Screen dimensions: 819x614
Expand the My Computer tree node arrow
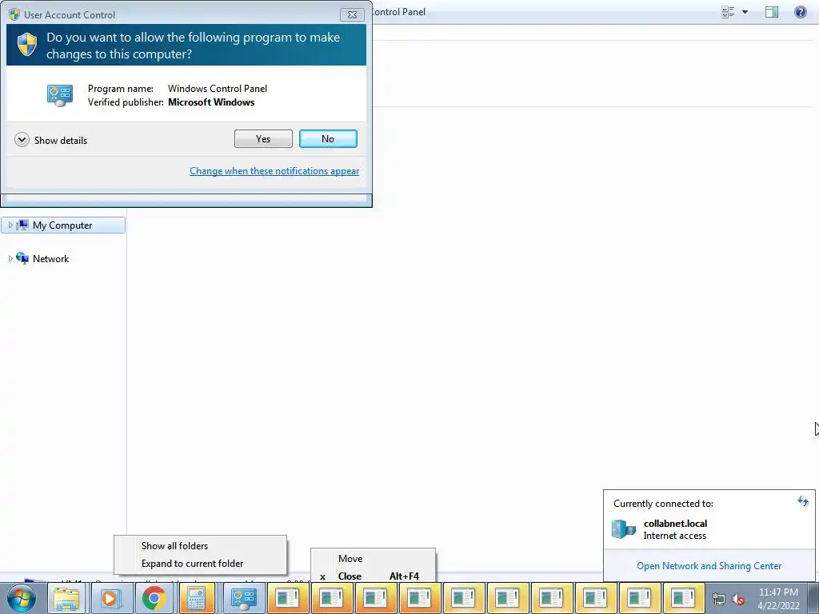point(10,225)
